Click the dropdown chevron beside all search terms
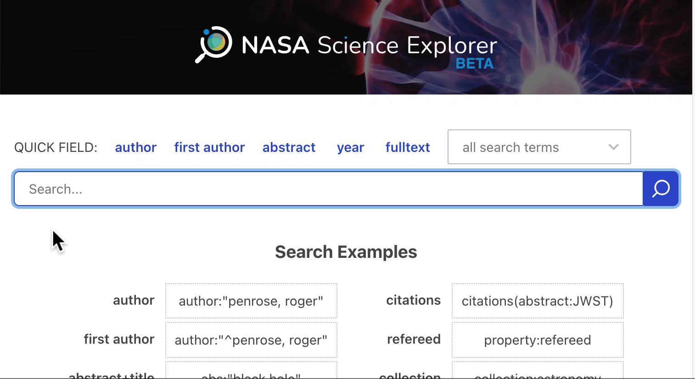 coord(613,147)
